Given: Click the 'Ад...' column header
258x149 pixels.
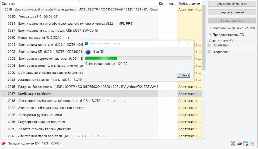Looking at the screenshot, I should tap(173, 3).
